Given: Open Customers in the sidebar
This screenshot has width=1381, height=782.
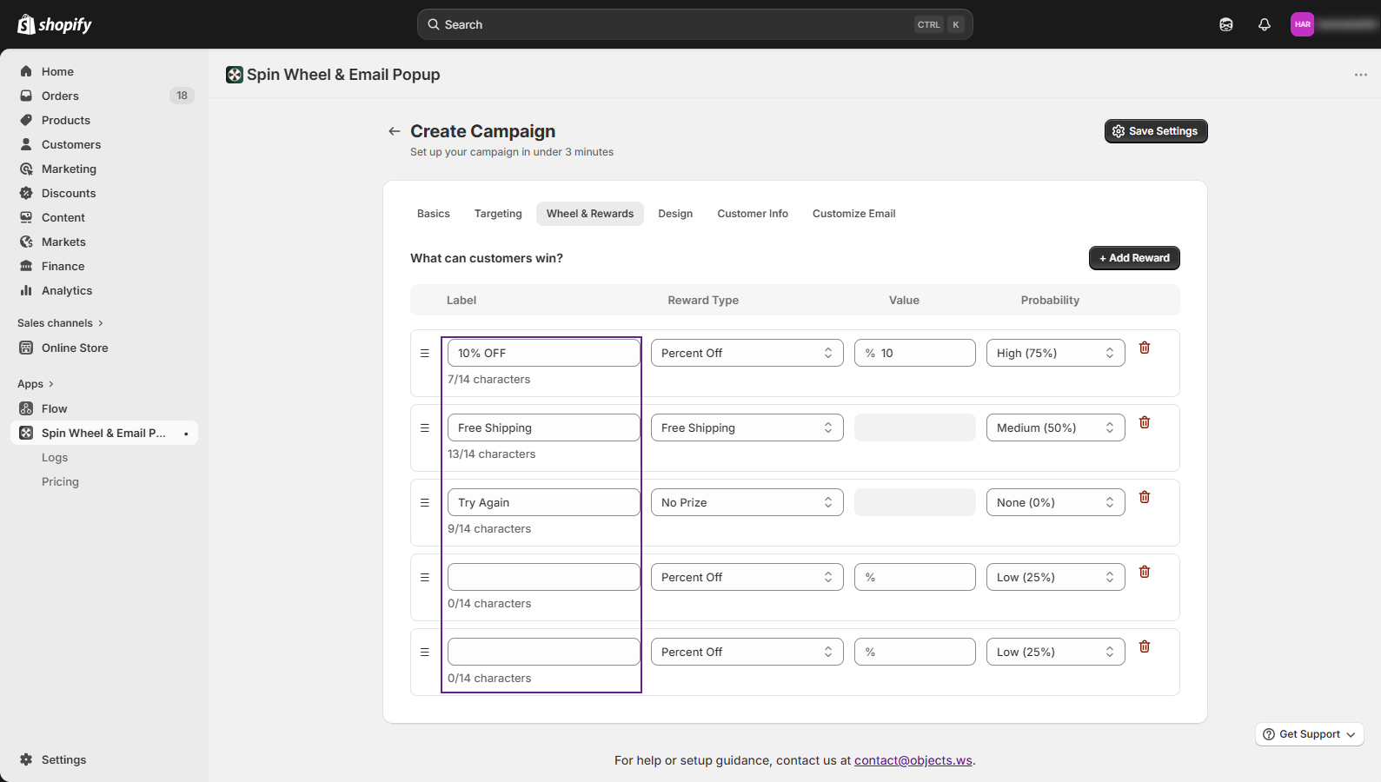Looking at the screenshot, I should [x=104, y=144].
